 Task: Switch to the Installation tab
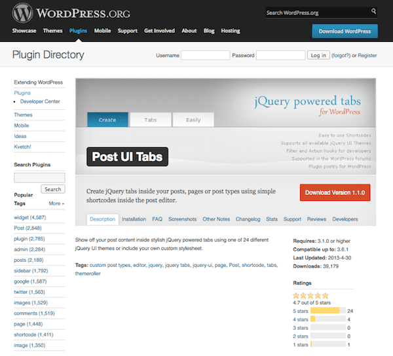click(134, 219)
